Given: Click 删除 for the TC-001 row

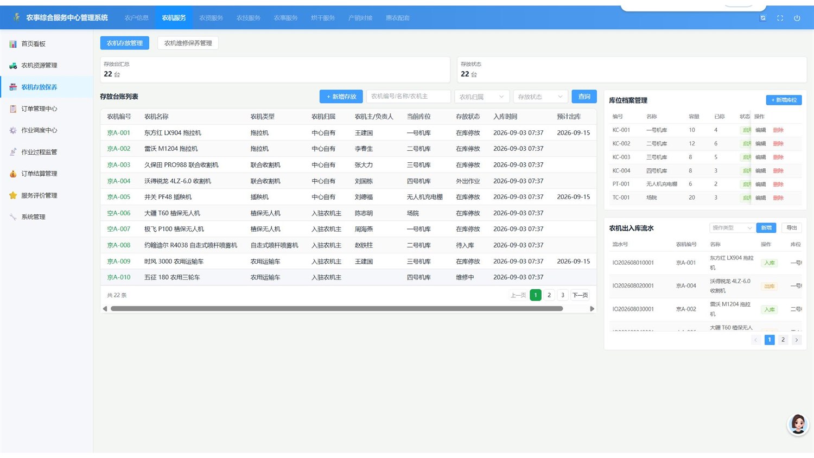Looking at the screenshot, I should [x=778, y=198].
